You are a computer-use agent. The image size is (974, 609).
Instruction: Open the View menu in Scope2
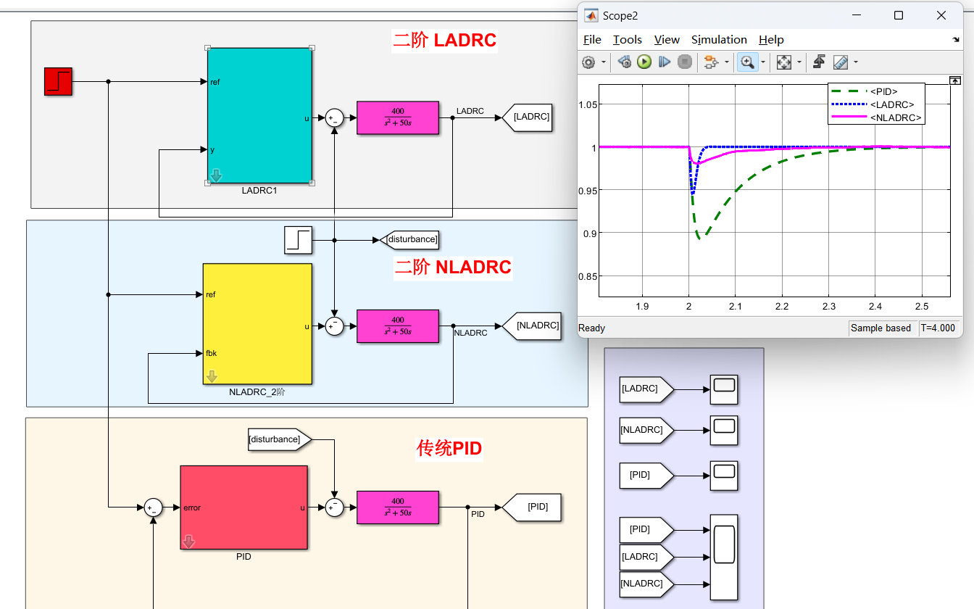click(x=667, y=40)
